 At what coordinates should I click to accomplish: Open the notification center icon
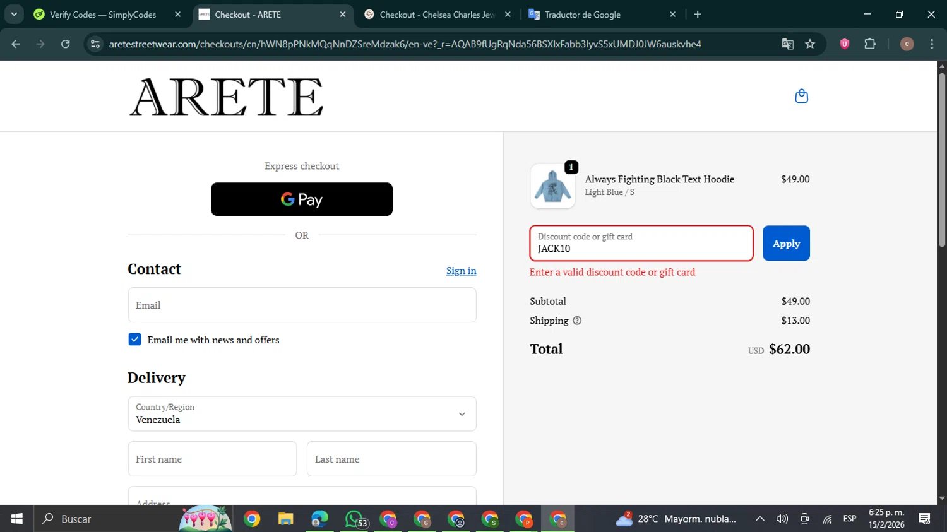pos(925,519)
